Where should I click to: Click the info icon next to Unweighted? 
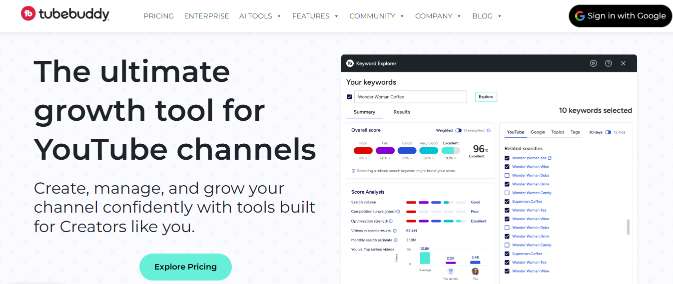click(x=489, y=131)
